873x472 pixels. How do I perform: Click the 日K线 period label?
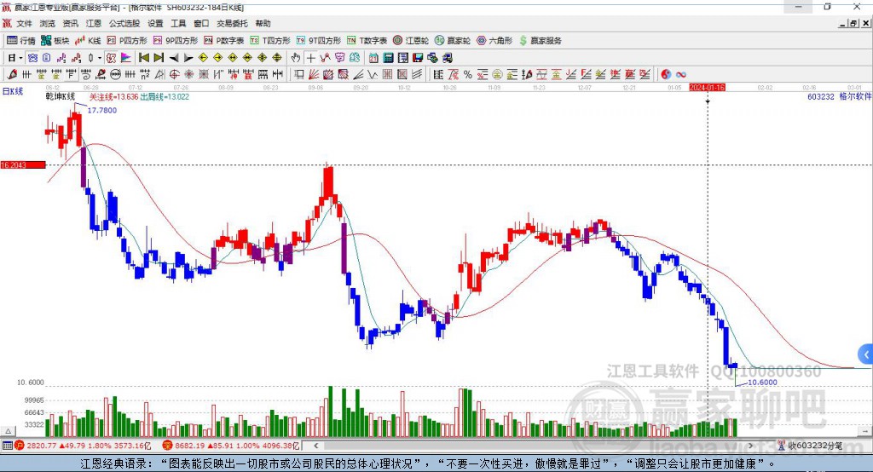[13, 91]
